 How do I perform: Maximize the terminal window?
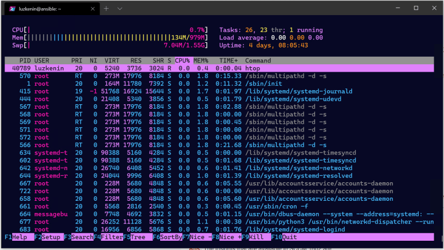(x=416, y=8)
